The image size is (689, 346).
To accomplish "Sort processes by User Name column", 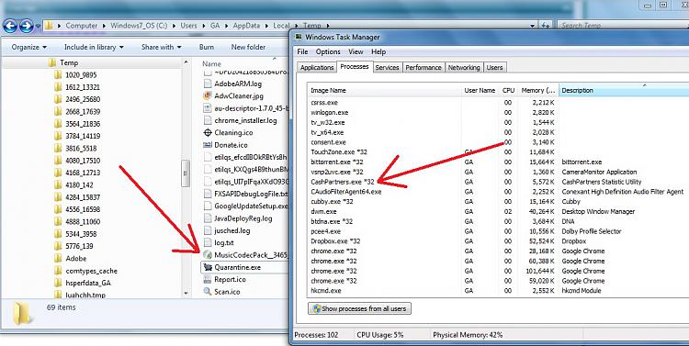I will tap(480, 91).
